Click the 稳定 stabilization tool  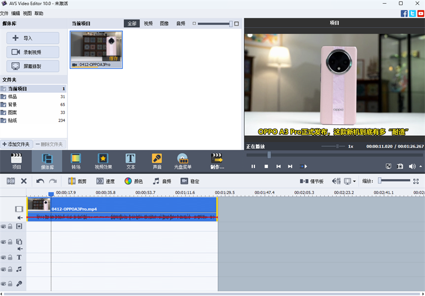tap(190, 181)
